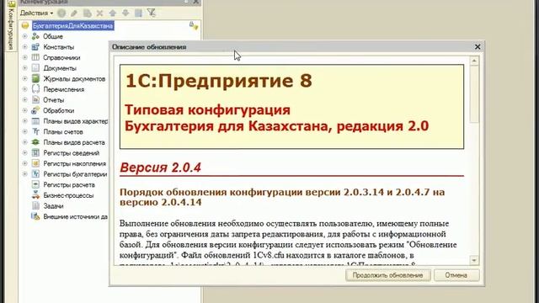Image resolution: width=539 pixels, height=303 pixels.
Task: Click the edit pencil toolbar icon
Action: coord(74,13)
